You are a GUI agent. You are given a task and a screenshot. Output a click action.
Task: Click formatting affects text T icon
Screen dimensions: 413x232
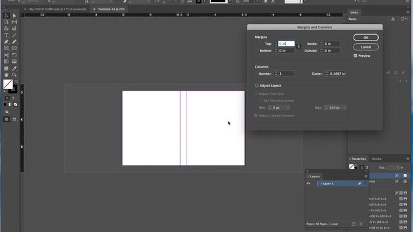(x=13, y=98)
